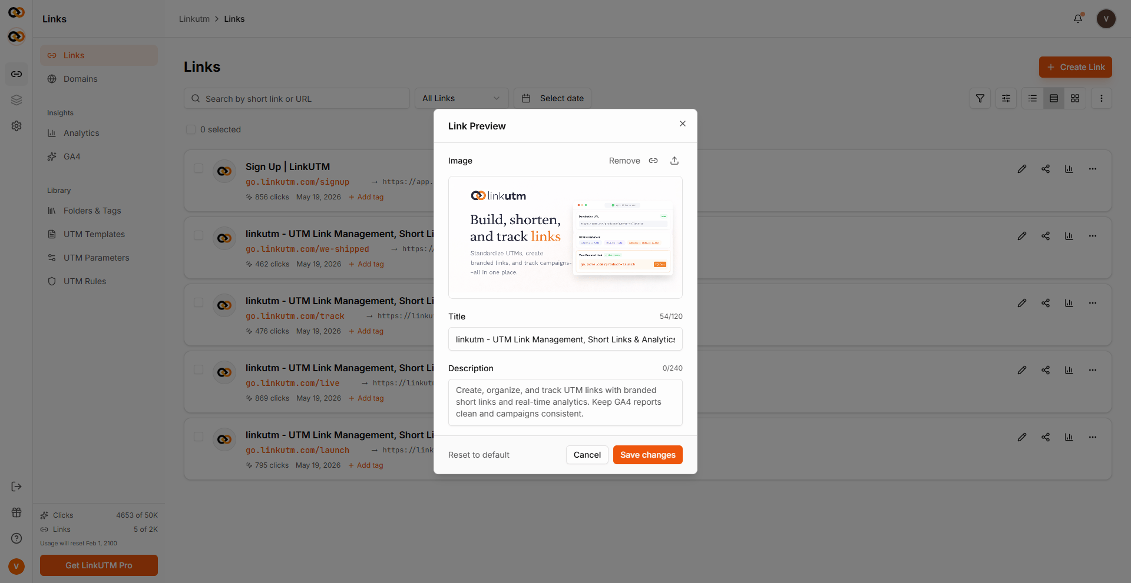Open UTM Rules in sidebar

click(99, 281)
